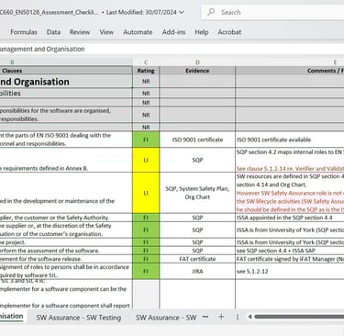Select the 'see 5.1.2.12' comment cell

290,271
